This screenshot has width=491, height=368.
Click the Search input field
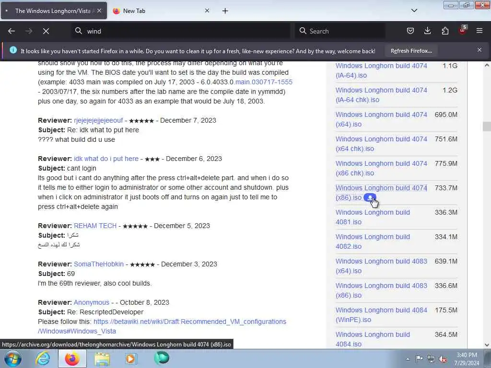[x=340, y=31]
